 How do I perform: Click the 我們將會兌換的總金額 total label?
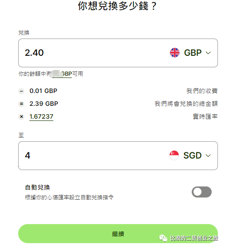tap(186, 104)
